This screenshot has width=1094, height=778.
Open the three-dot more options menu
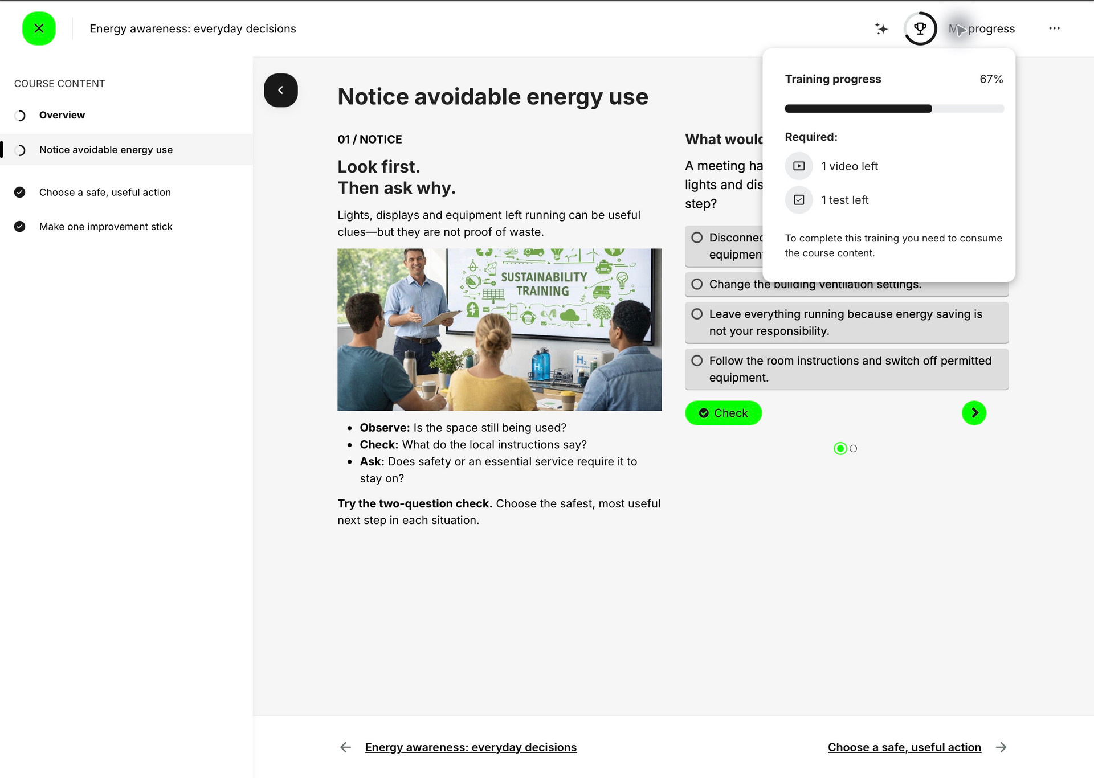tap(1054, 28)
